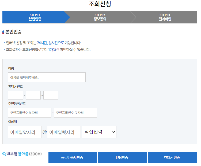Viewport: 201px width, 166px height.
Task: Select the STEP03 결과확인 step tab
Action: pyautogui.click(x=165, y=17)
